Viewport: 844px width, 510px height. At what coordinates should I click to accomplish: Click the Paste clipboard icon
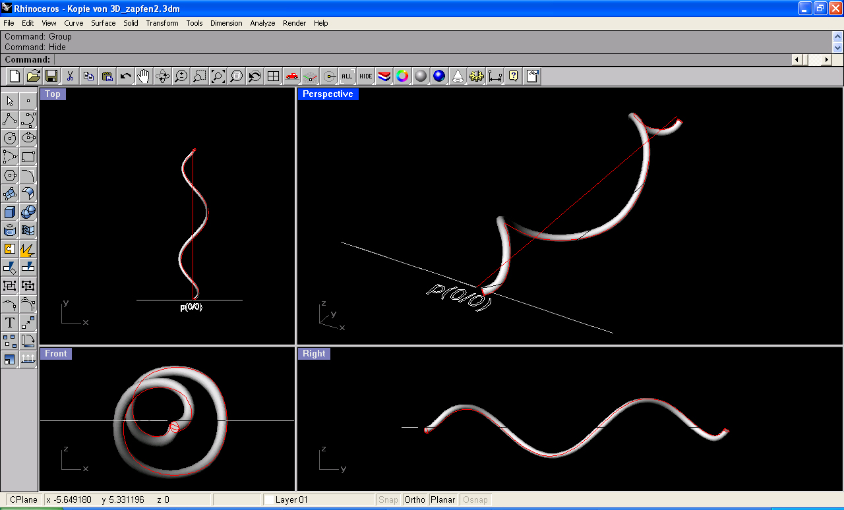(107, 76)
